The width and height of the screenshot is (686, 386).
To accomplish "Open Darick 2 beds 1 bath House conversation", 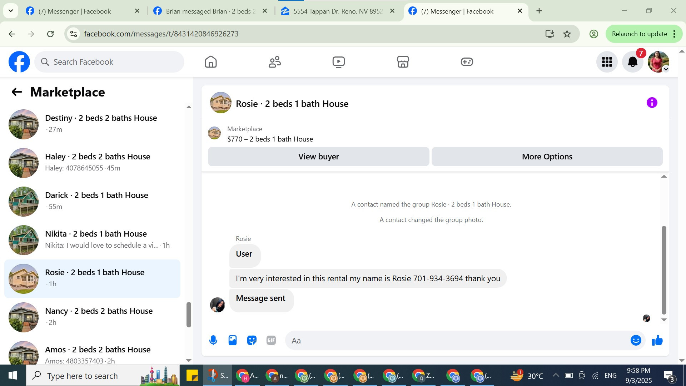I will (x=92, y=201).
